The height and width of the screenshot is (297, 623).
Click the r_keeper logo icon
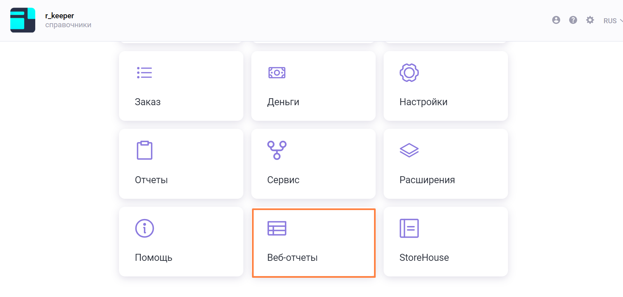click(x=23, y=20)
